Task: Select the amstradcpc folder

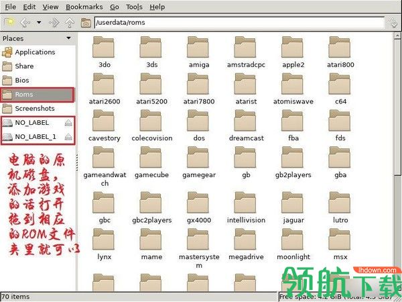Action: [246, 52]
